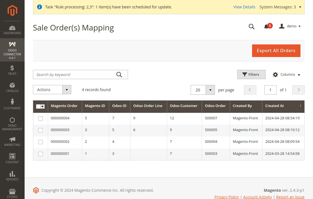Click the Export All Orders button
The image size is (313, 199).
tap(276, 51)
